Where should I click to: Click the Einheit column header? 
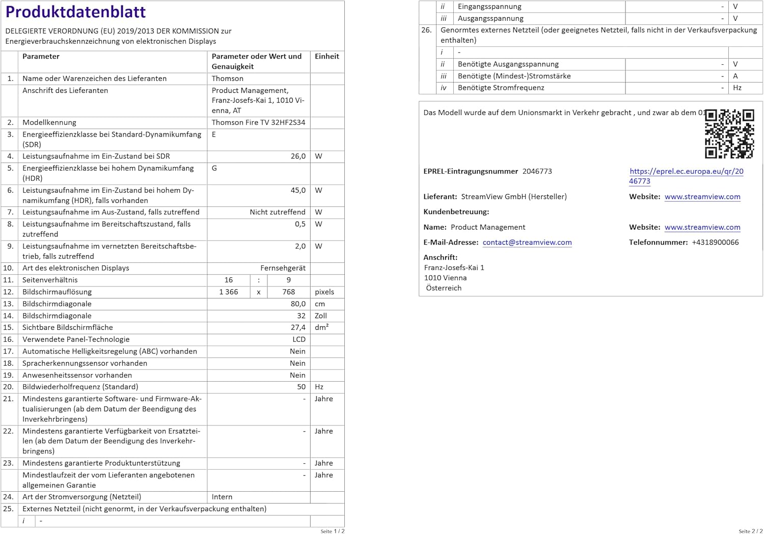click(x=326, y=57)
